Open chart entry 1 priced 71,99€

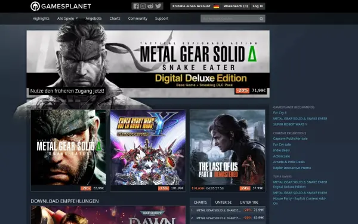click(x=227, y=210)
